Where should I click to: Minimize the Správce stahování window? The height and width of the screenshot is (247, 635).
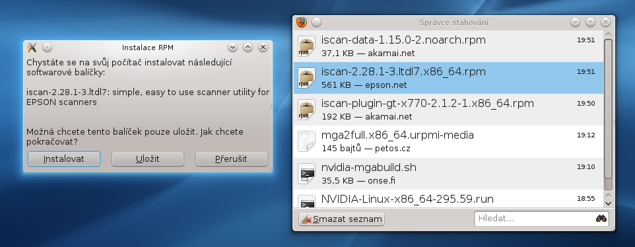tap(575, 22)
